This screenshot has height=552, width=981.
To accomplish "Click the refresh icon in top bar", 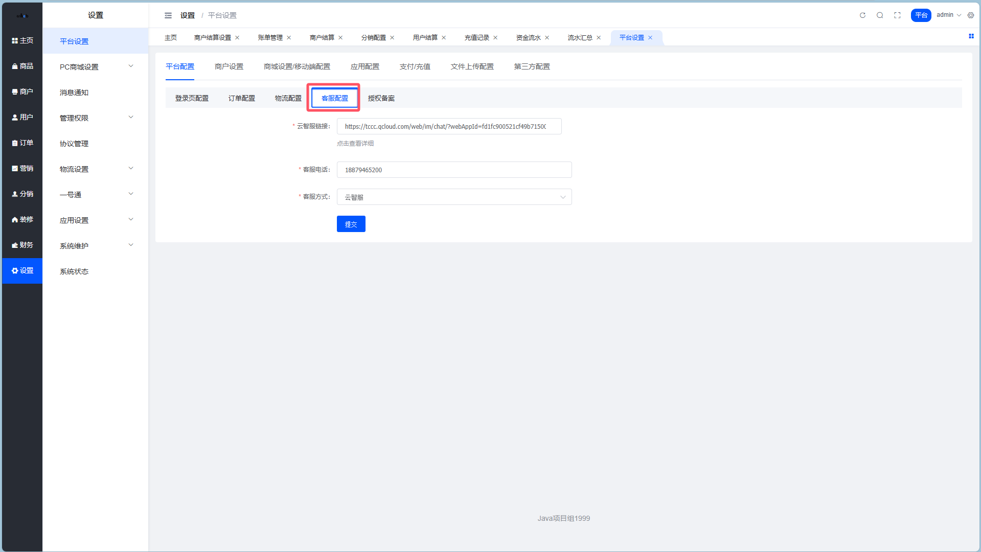I will 862,15.
